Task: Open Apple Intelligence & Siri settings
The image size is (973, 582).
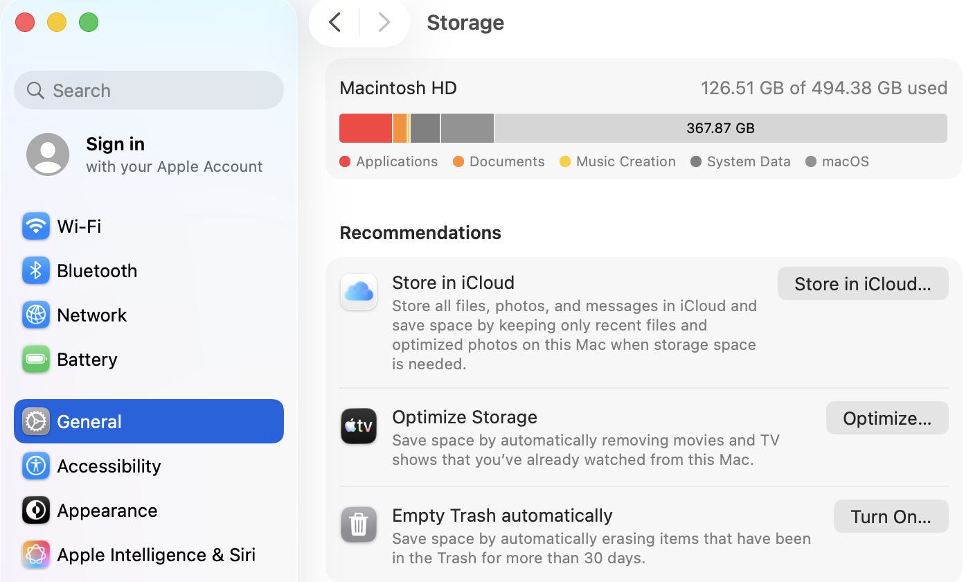Action: [x=149, y=554]
